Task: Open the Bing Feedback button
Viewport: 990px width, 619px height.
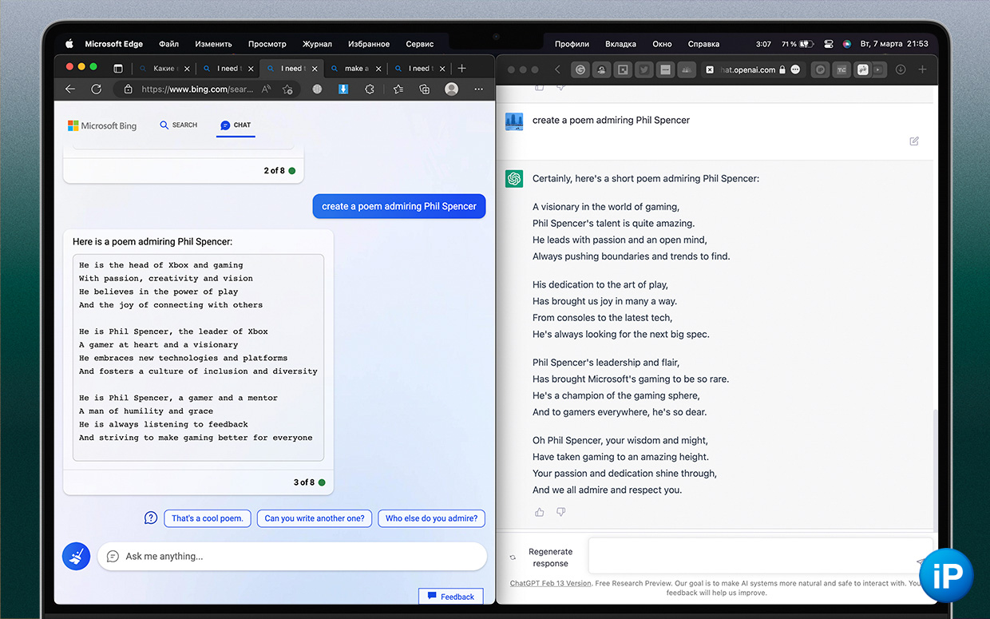Action: [x=450, y=596]
